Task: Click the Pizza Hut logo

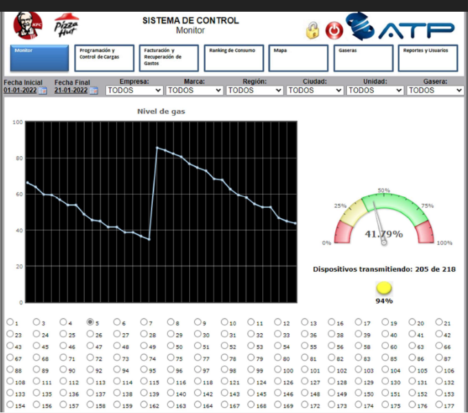Action: point(67,26)
